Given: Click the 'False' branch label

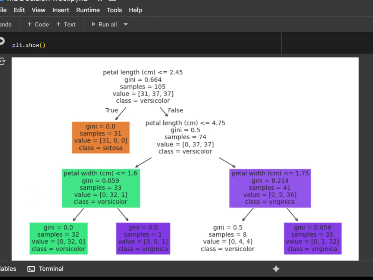Looking at the screenshot, I should (x=176, y=110).
